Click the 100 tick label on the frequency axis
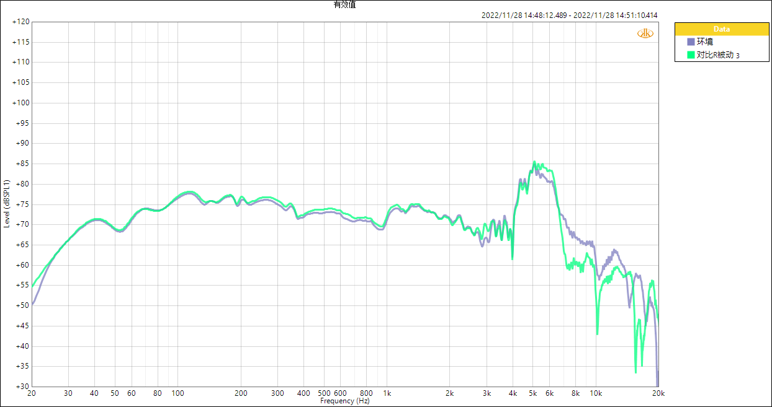This screenshot has width=772, height=407. pos(177,393)
